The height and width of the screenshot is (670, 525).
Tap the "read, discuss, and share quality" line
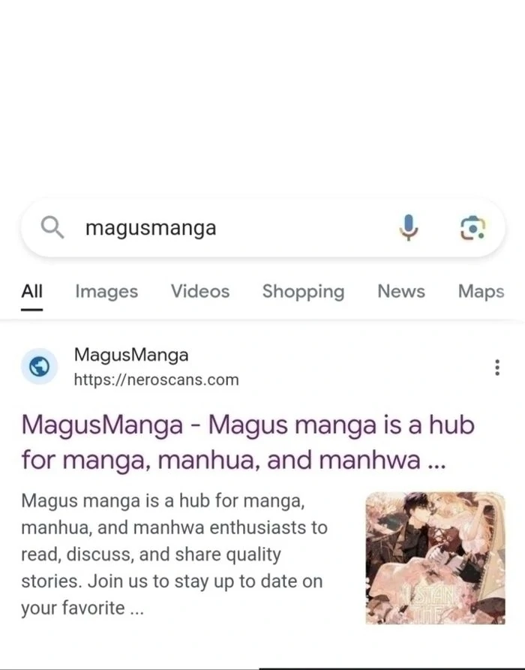[x=151, y=554]
